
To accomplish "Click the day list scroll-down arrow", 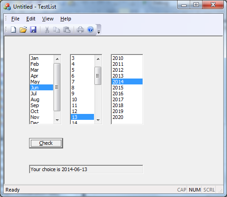I will (x=98, y=120).
